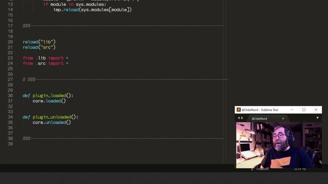Viewport: 328px width, 184px height.
Task: Click line number 38 in gutter
Action: [10, 139]
